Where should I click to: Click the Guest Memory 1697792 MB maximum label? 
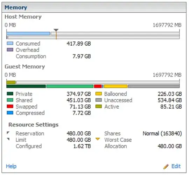(x=167, y=75)
